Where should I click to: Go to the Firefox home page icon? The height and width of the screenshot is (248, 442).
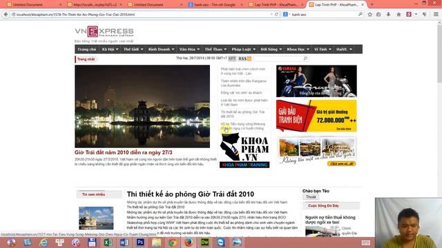(x=398, y=14)
